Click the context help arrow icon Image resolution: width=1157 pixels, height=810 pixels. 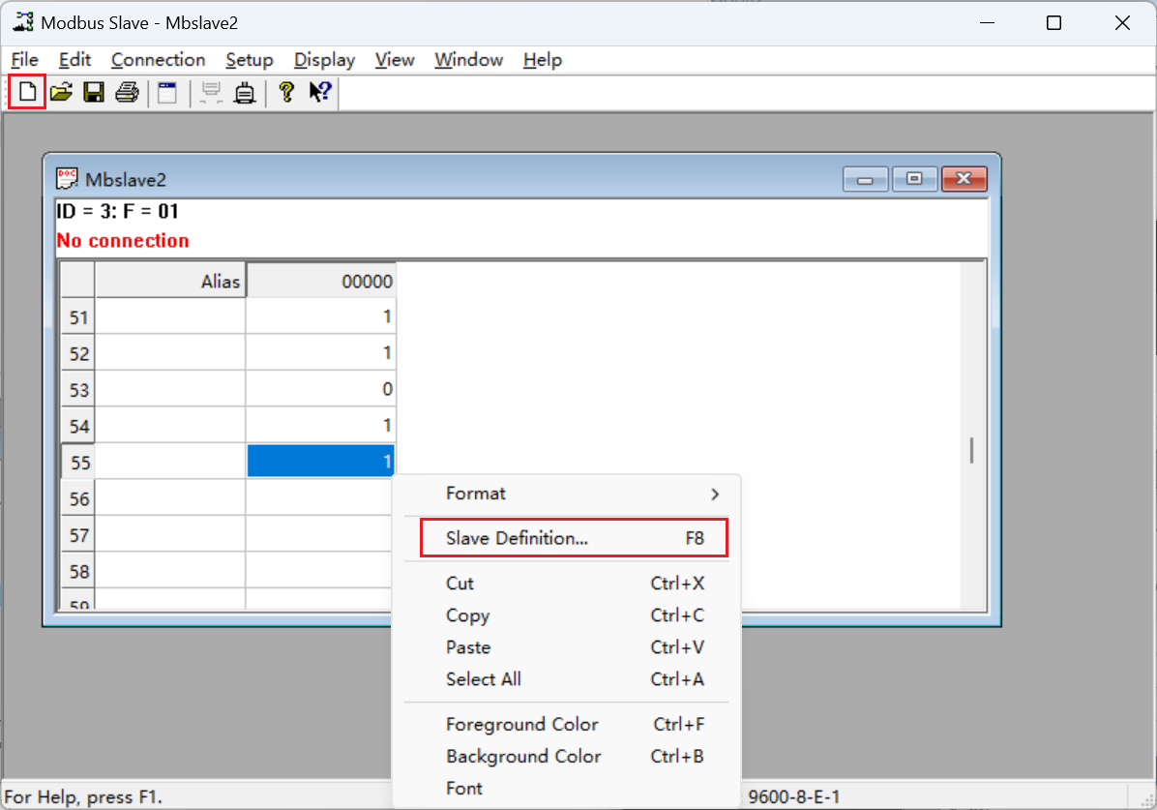pyautogui.click(x=319, y=93)
